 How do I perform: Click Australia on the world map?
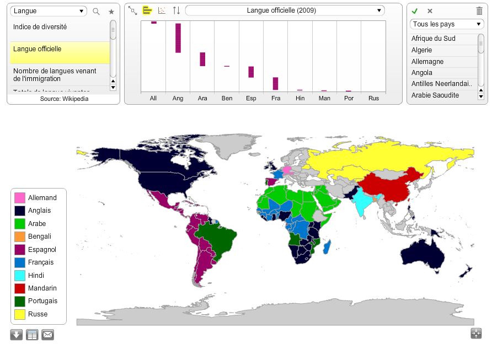[422, 256]
